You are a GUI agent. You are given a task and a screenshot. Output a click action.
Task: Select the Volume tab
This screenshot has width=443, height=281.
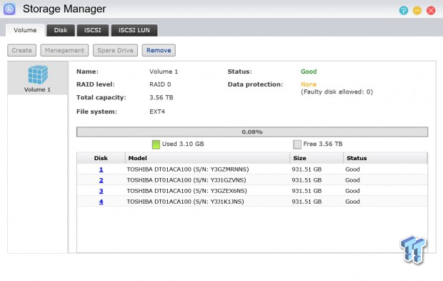[25, 30]
